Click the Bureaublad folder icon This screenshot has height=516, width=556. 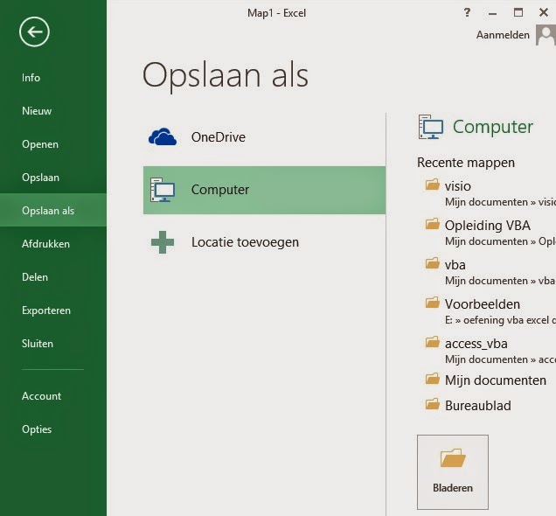tap(432, 404)
